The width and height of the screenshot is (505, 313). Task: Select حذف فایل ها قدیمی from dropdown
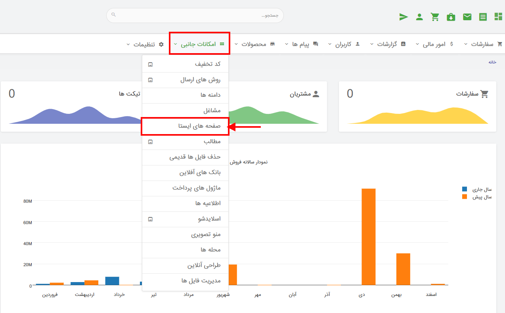click(185, 157)
